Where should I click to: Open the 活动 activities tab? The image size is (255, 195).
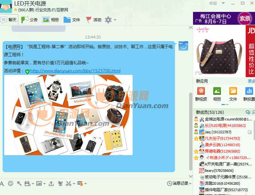(x=93, y=20)
